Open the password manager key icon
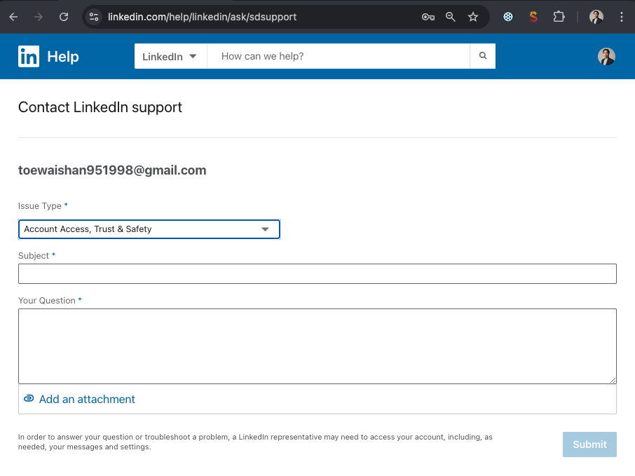 tap(428, 17)
